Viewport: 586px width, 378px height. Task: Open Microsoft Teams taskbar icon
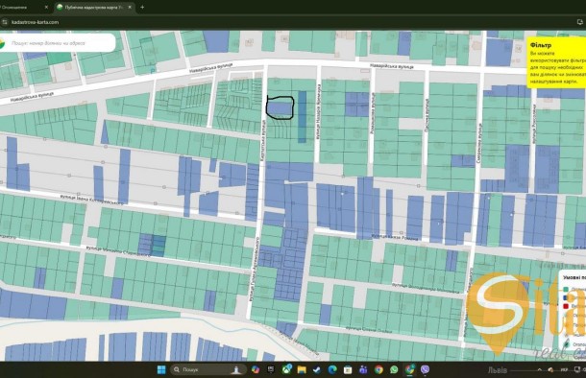(363, 369)
